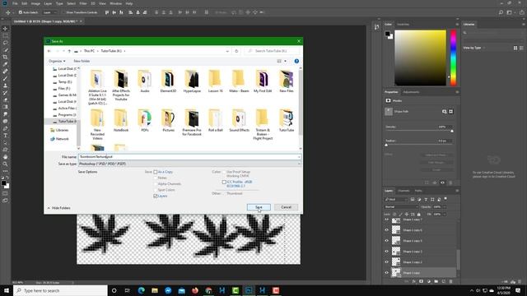Hide the bottom selected Shape 1 copy layer
Viewport: 527px width, 296px height.
coord(386,272)
